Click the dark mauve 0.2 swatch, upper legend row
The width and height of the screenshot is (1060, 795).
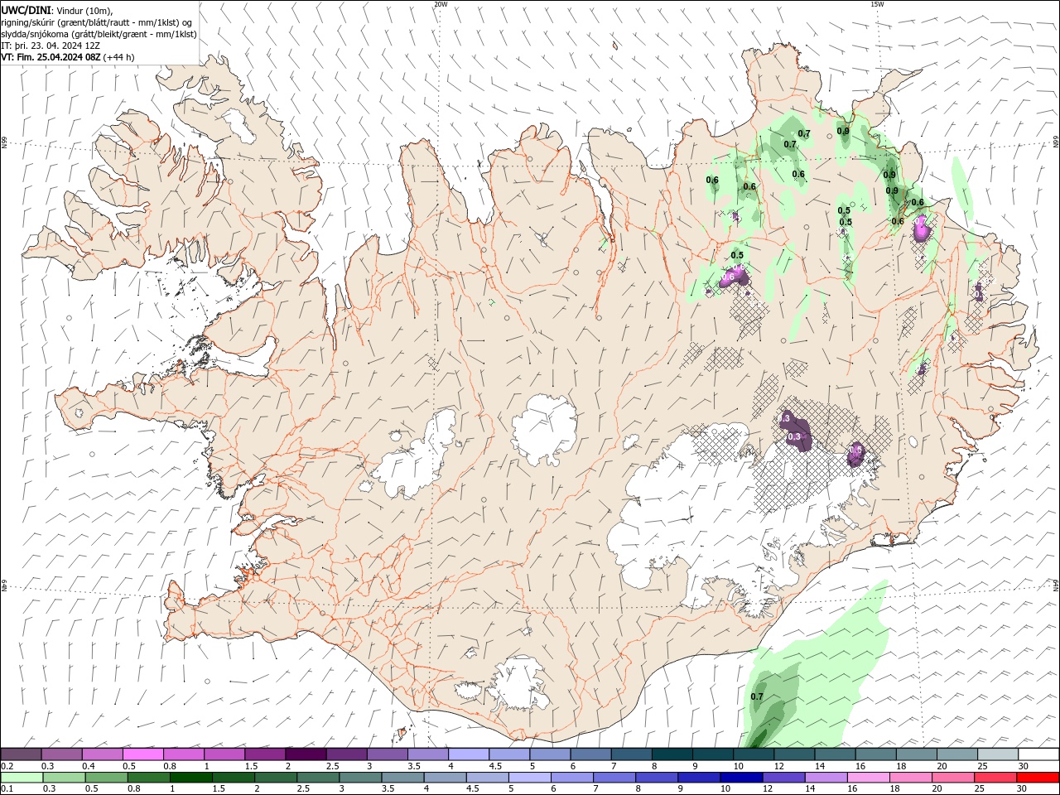pyautogui.click(x=21, y=754)
